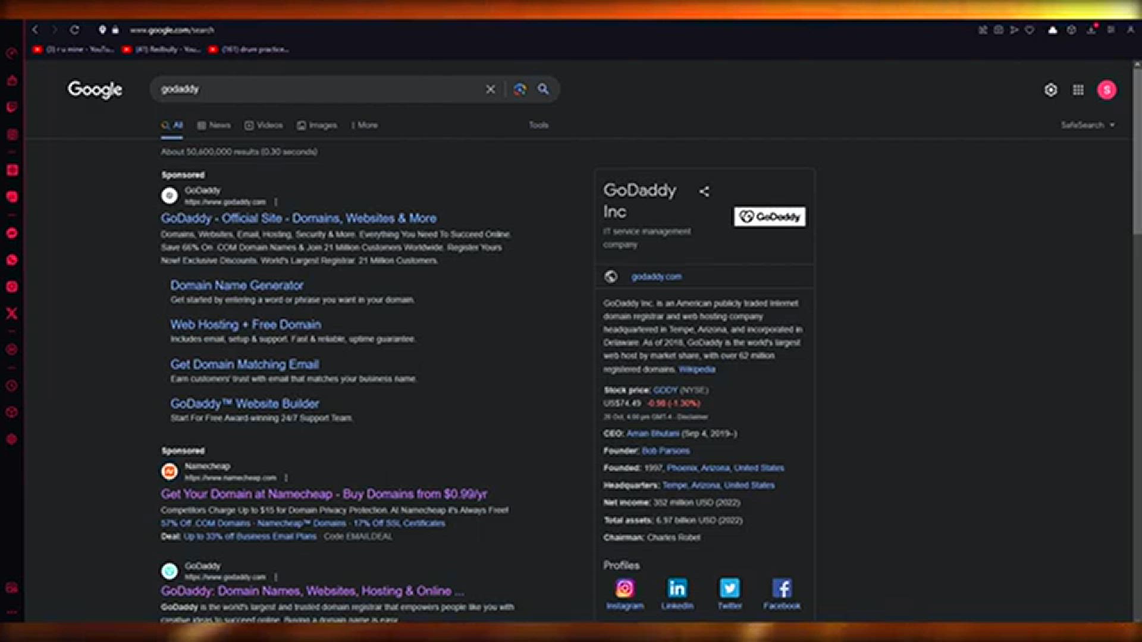Open Web Hosting + Free Domain link

[246, 325]
